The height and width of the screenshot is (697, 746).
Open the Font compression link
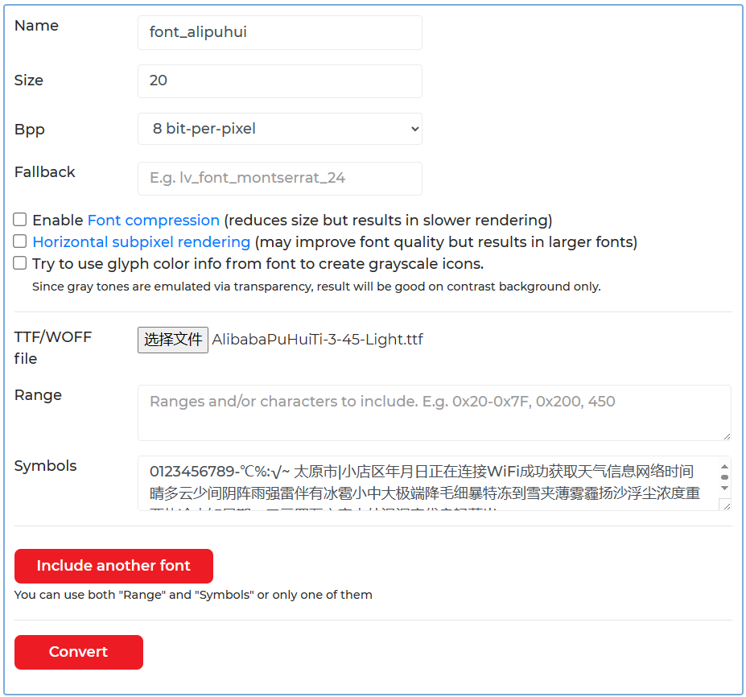pos(153,221)
